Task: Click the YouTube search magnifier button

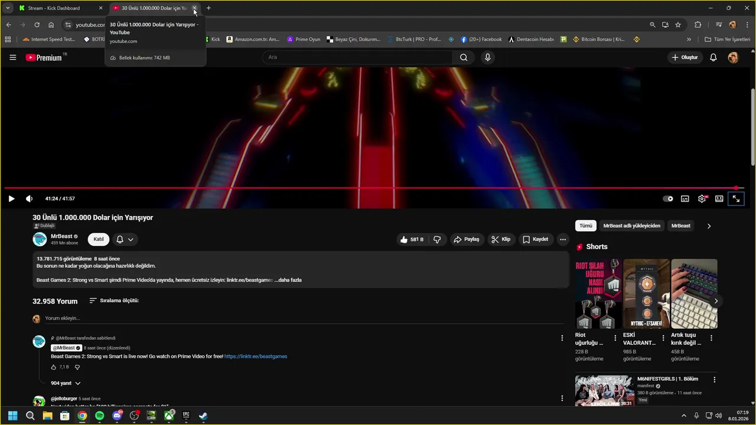Action: click(x=464, y=57)
